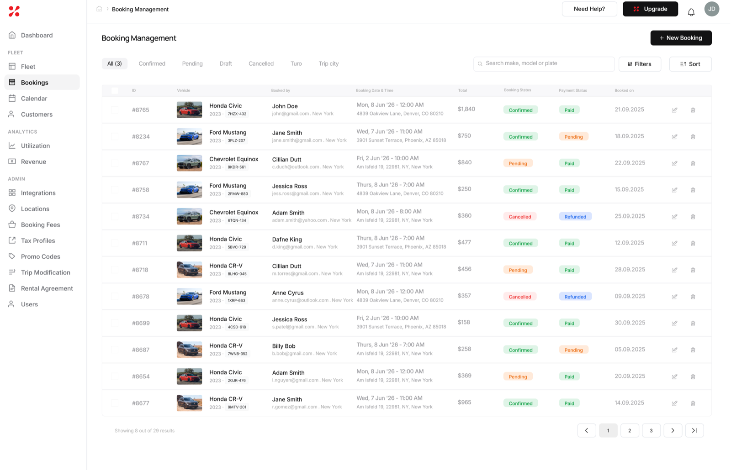Image resolution: width=731 pixels, height=470 pixels.
Task: Delete booking #8711
Action: coord(693,243)
